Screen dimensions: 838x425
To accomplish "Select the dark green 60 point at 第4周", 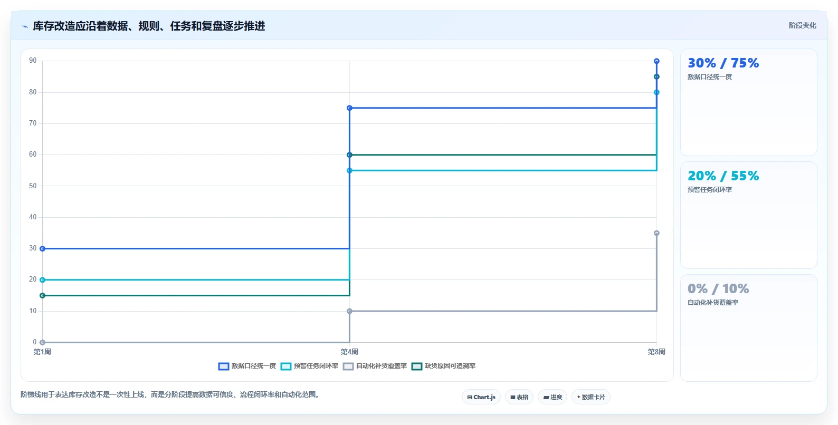I will 349,155.
